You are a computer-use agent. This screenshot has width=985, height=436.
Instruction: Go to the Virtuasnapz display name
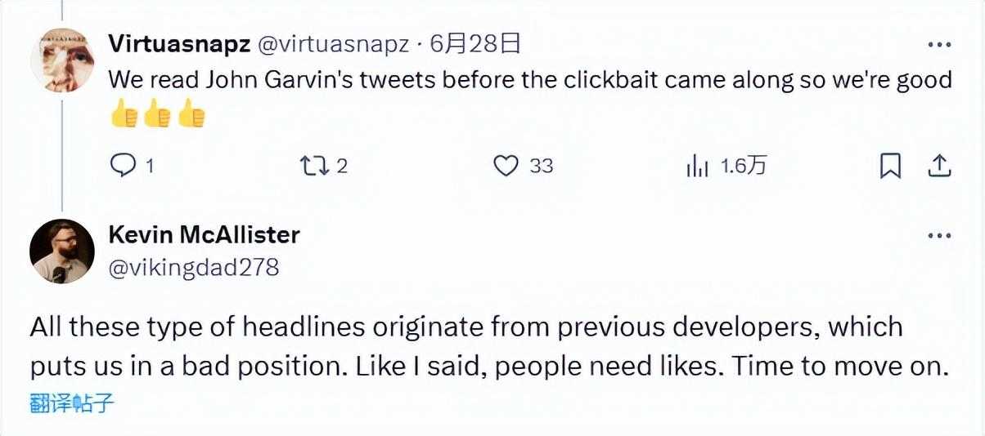tap(179, 44)
